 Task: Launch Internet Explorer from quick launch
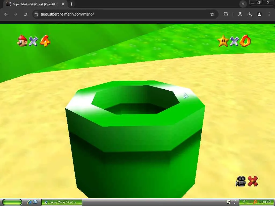[30, 202]
